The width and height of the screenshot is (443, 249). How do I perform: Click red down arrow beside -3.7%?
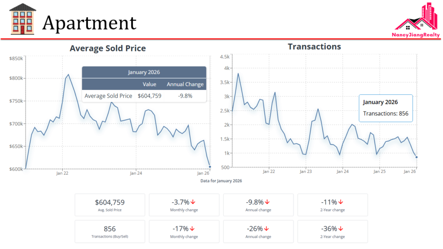point(193,202)
